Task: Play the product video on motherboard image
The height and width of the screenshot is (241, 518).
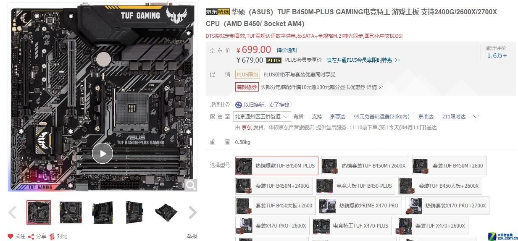Action: click(103, 153)
